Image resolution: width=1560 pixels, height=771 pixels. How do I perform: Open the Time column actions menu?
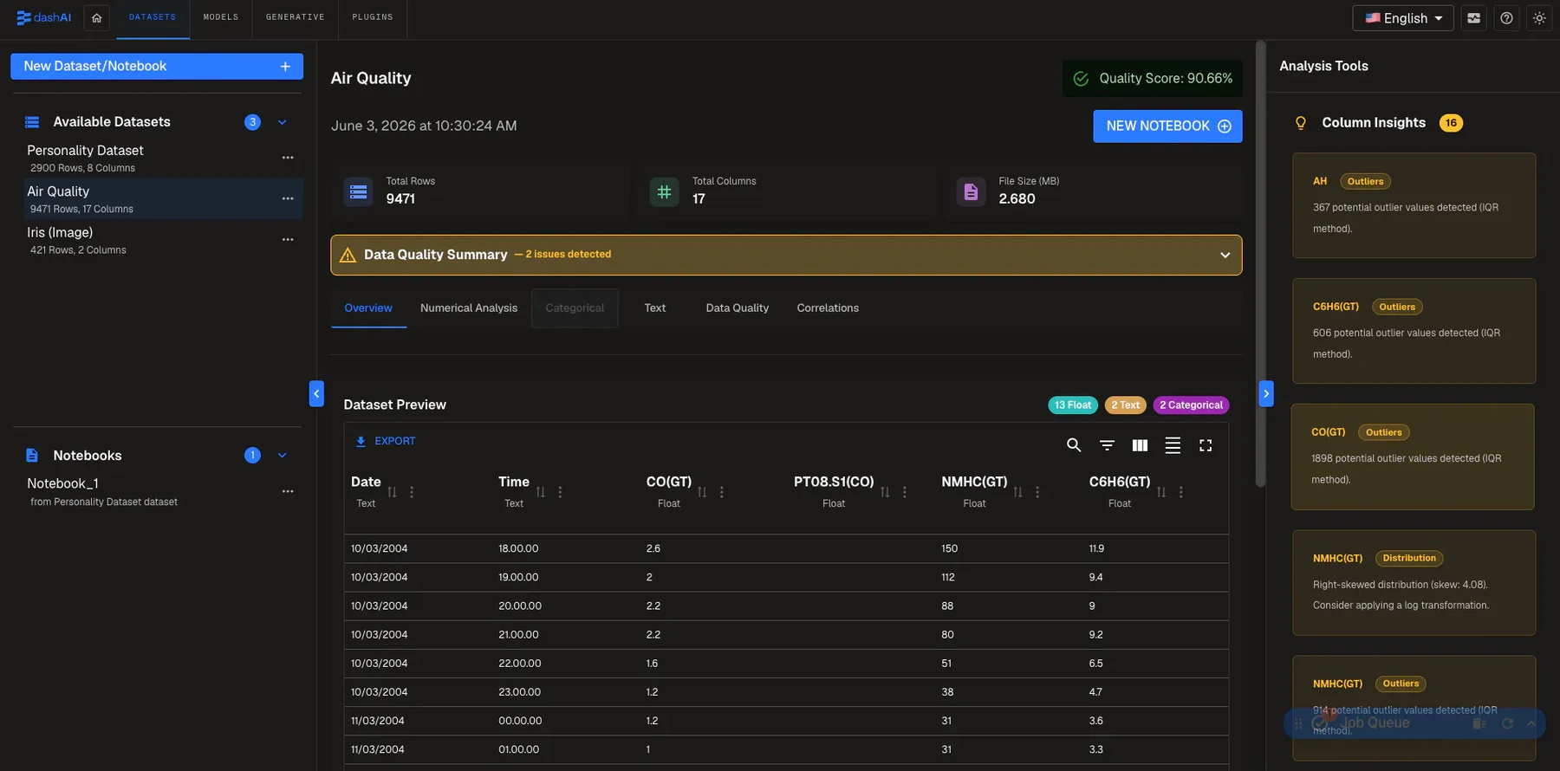coord(560,492)
